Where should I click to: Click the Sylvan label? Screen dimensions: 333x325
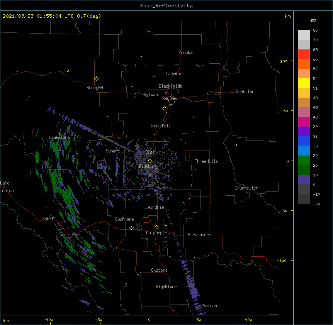[x=151, y=95]
